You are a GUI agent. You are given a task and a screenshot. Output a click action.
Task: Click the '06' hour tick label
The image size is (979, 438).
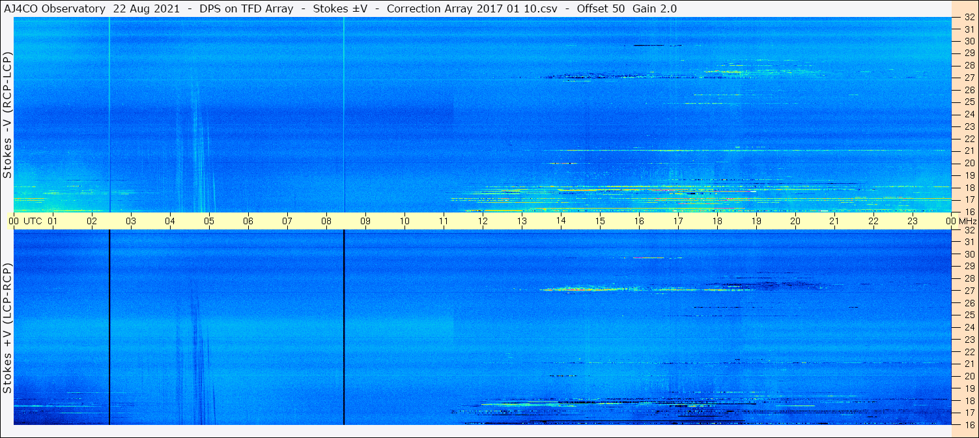click(248, 221)
